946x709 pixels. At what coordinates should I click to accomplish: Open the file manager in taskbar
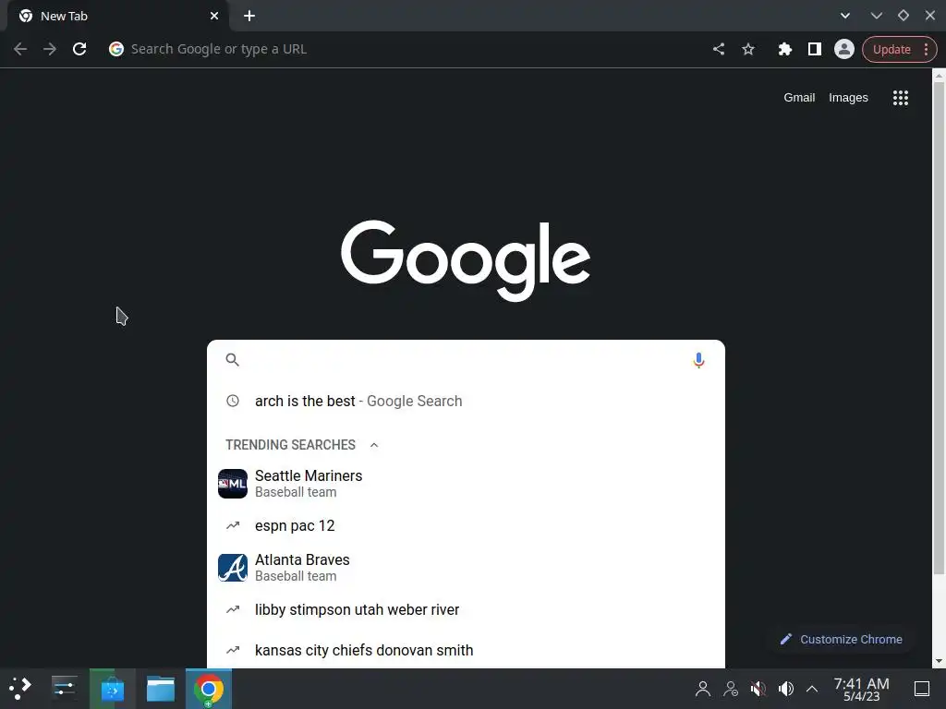point(161,689)
